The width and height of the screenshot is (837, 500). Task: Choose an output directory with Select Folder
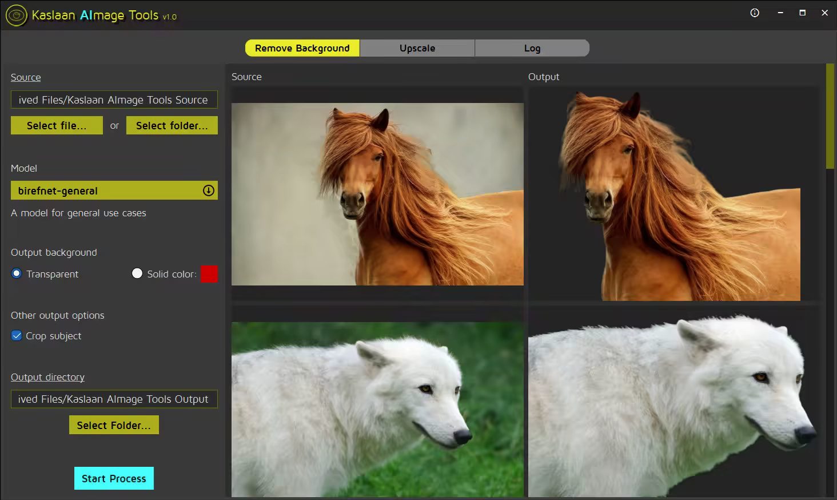(x=114, y=425)
